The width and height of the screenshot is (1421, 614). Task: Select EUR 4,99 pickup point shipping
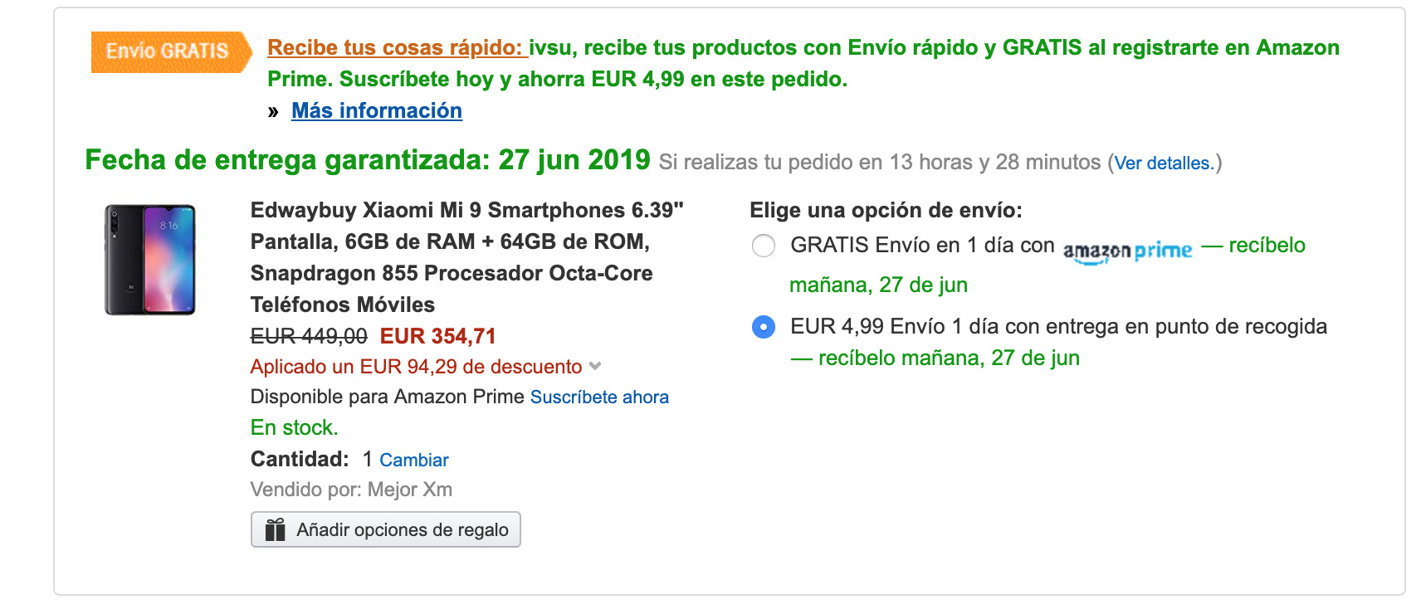pyautogui.click(x=763, y=327)
